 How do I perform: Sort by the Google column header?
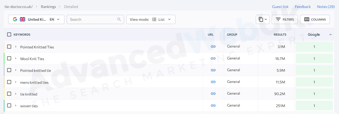pos(314,35)
